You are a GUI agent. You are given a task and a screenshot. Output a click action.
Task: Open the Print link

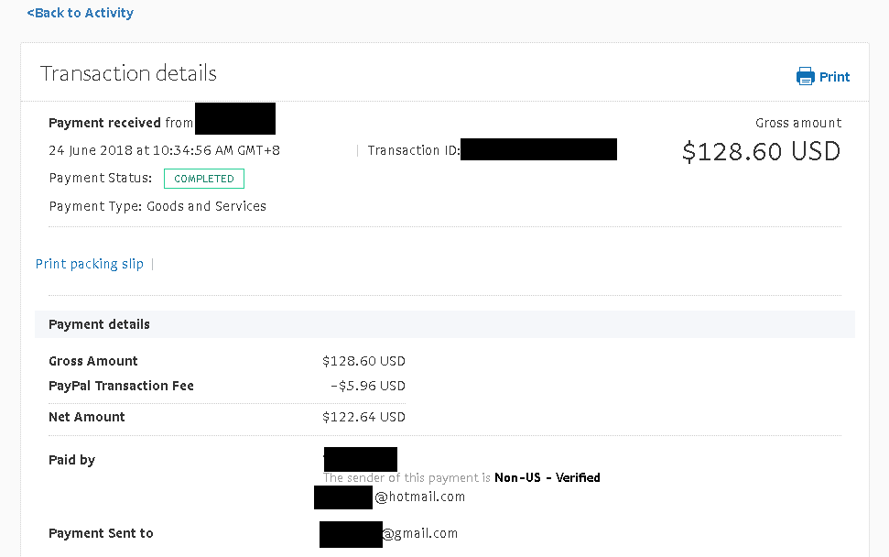834,77
